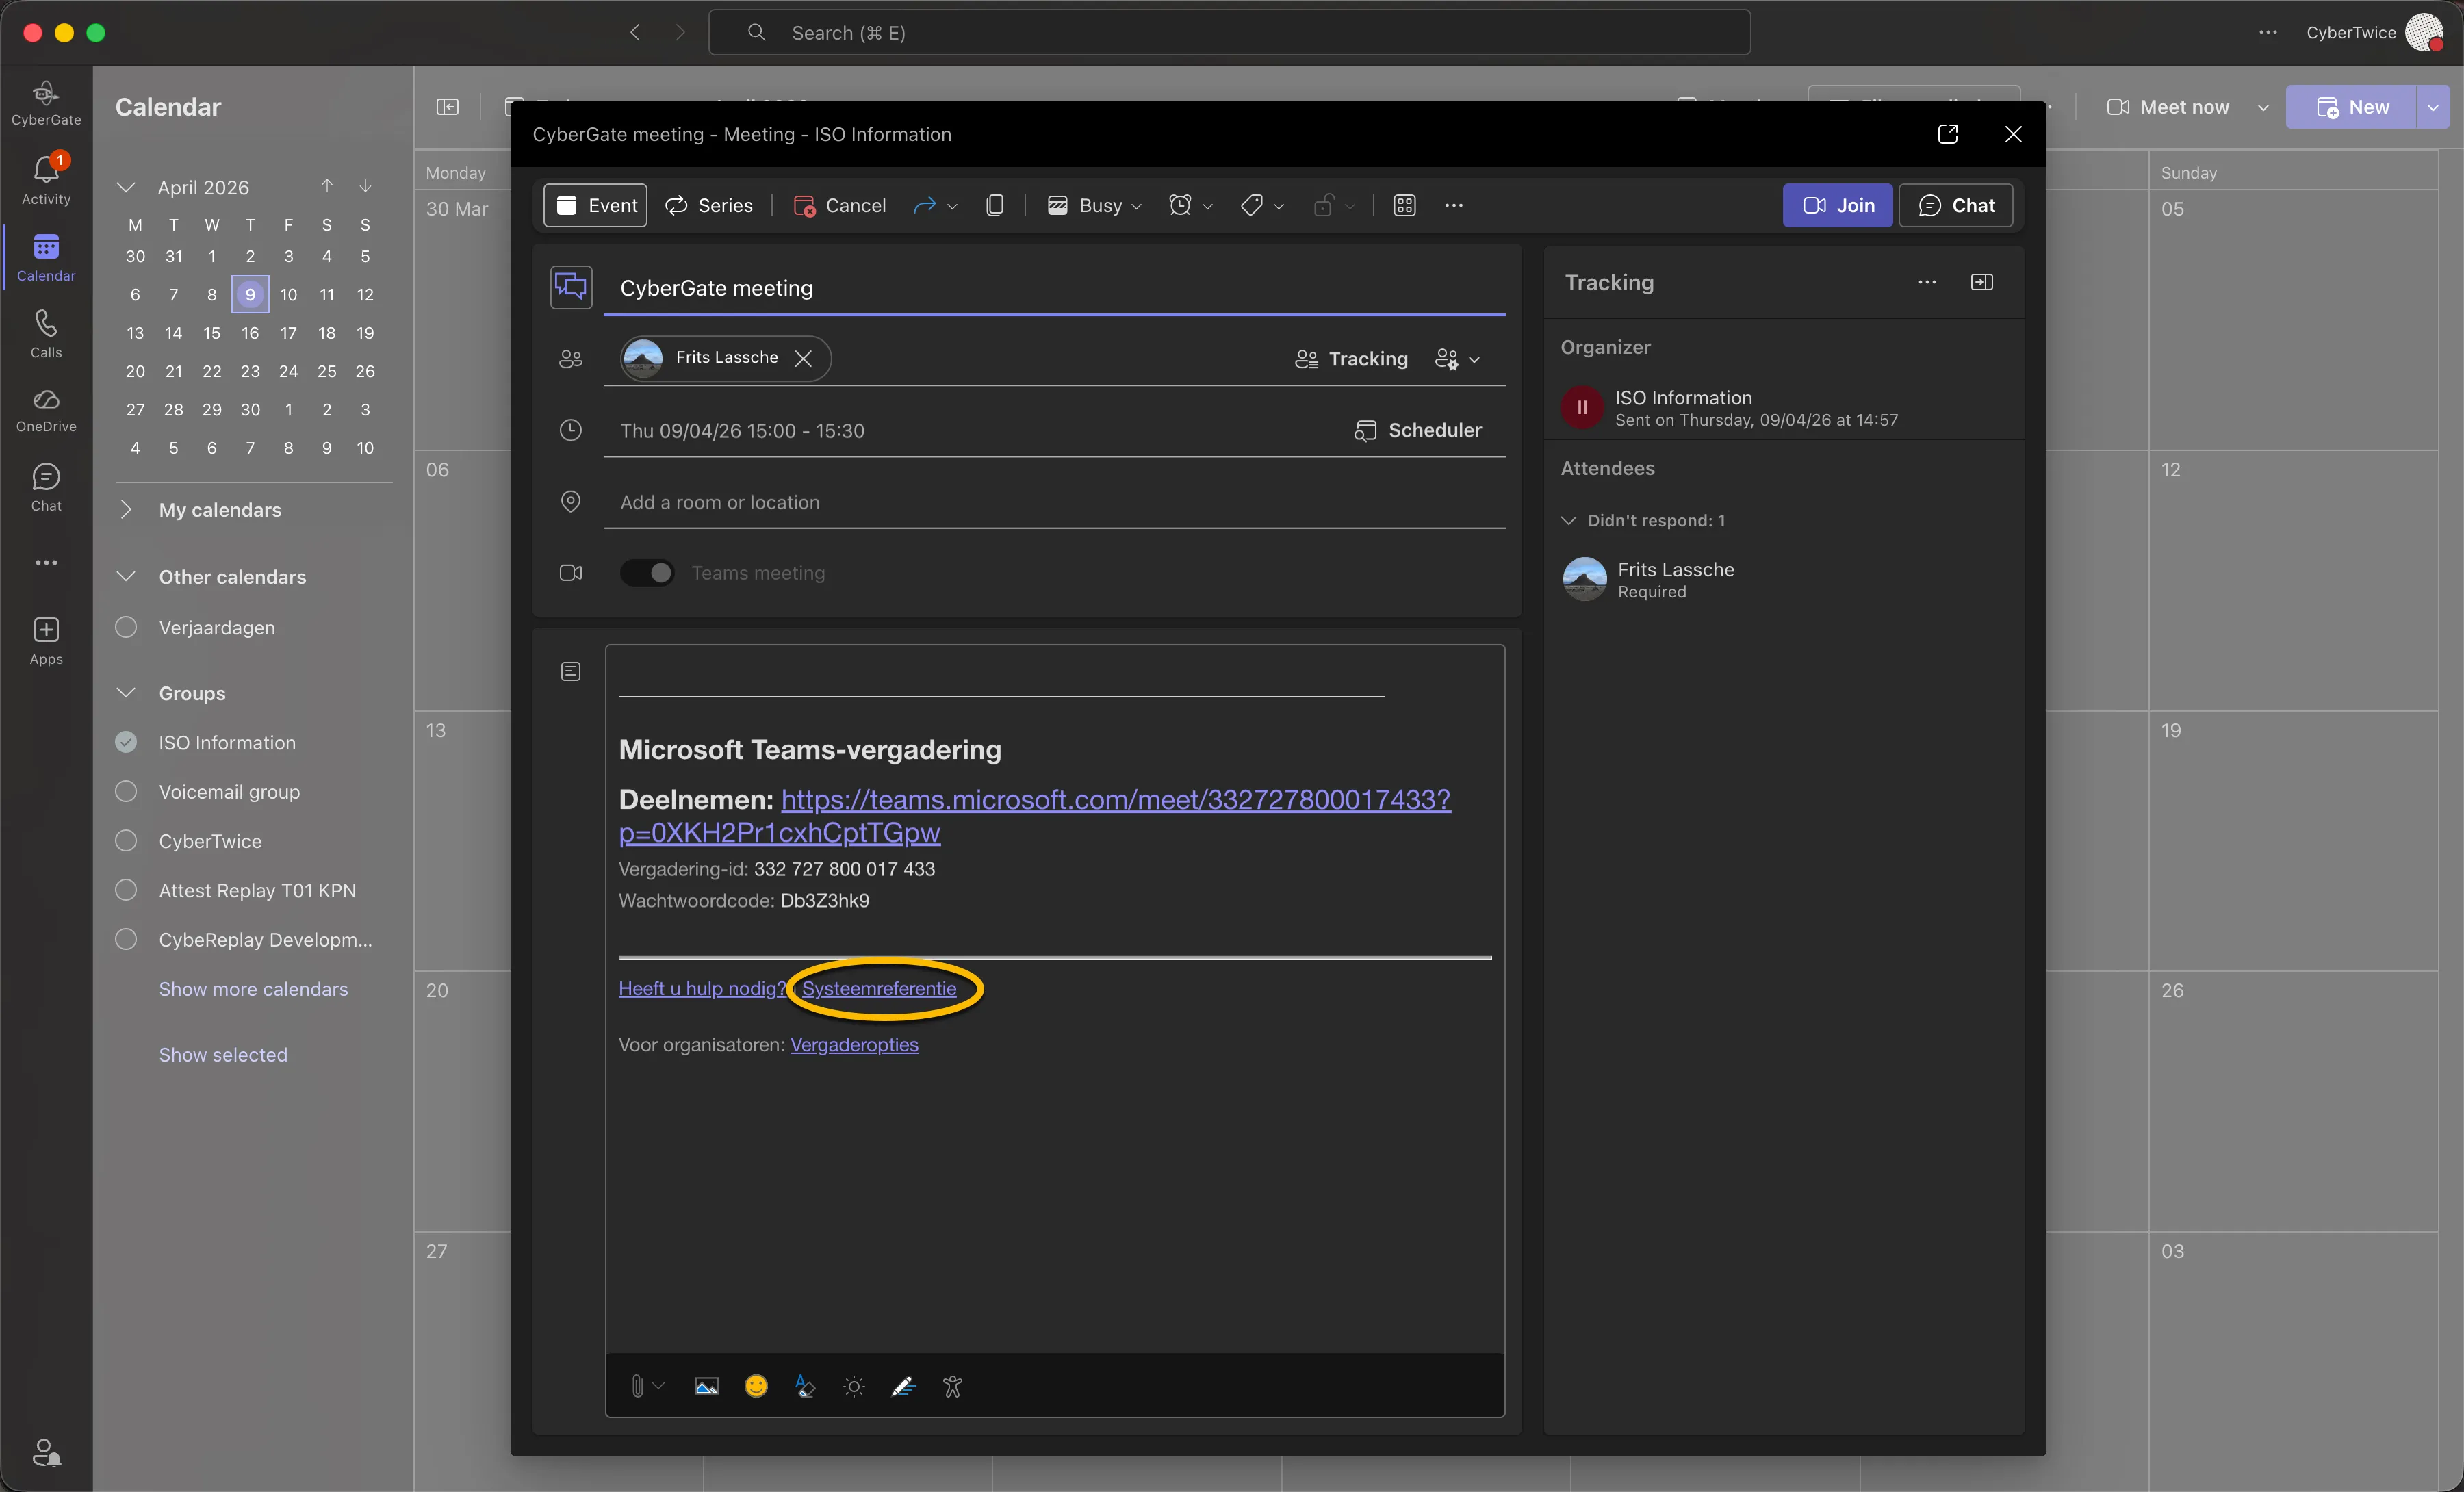
Task: Collapse the Tracking side panel
Action: pyautogui.click(x=1981, y=282)
